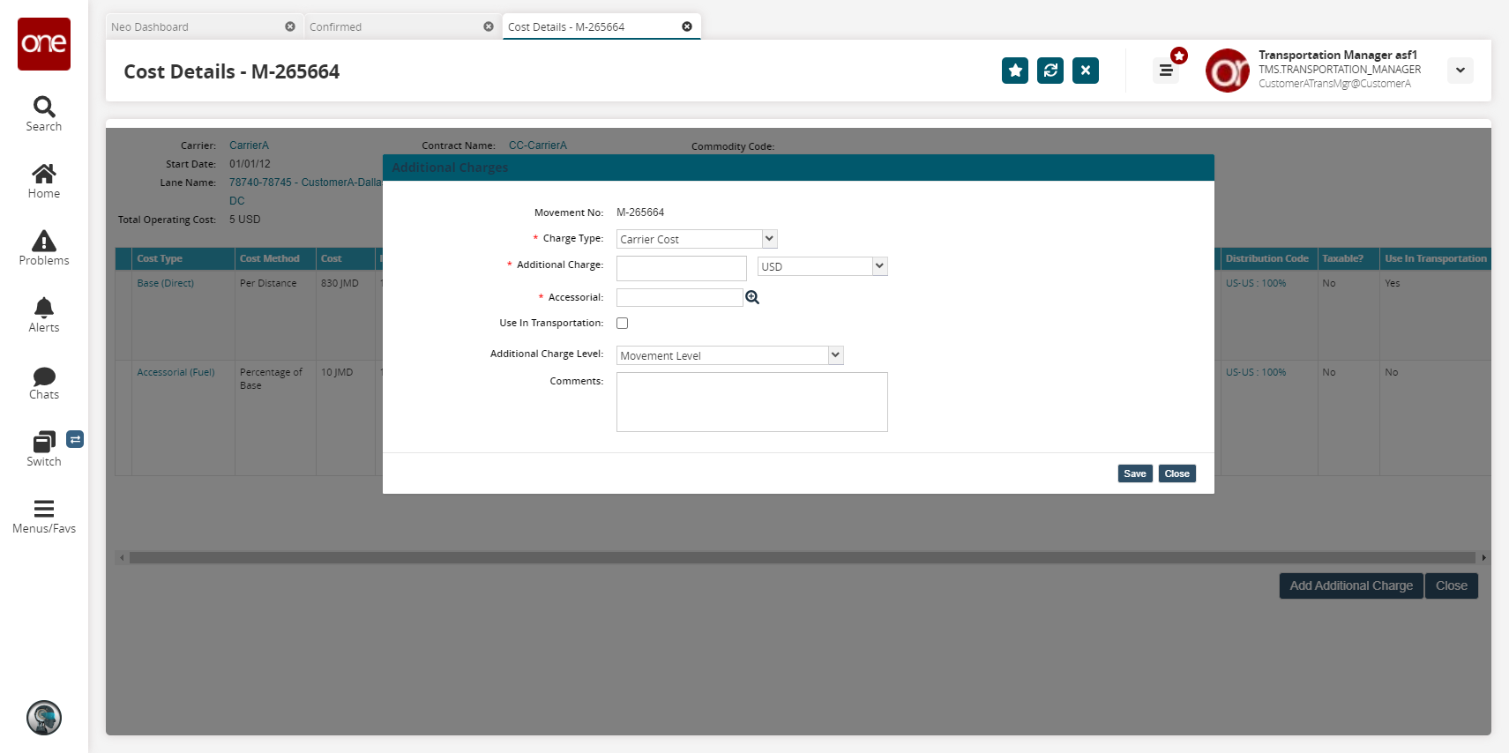The image size is (1509, 753).
Task: Open the CarrierA carrier link
Action: click(249, 145)
